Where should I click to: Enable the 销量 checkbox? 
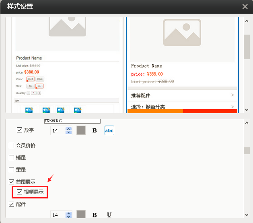tap(12, 157)
